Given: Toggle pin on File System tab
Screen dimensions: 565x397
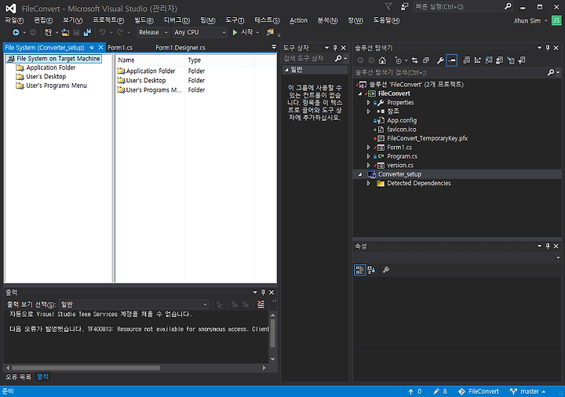Looking at the screenshot, I should (x=92, y=48).
